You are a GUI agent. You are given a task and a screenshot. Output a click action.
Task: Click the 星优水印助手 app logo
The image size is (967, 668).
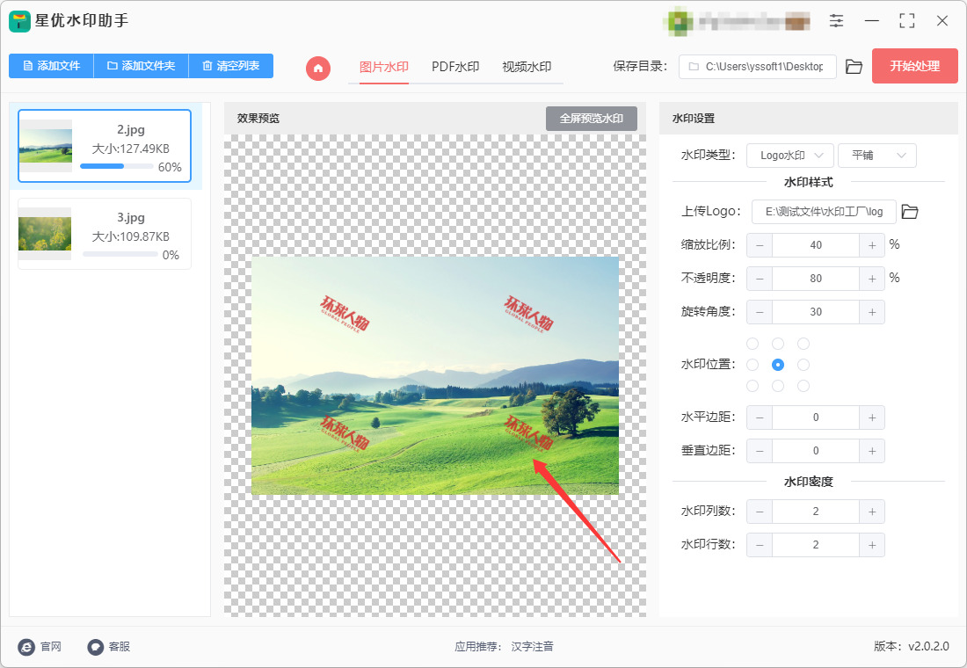coord(19,21)
